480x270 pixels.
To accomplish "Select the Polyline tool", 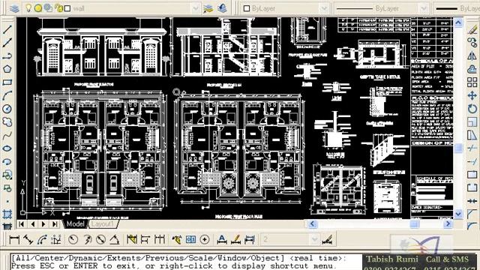I will pos(7,56).
